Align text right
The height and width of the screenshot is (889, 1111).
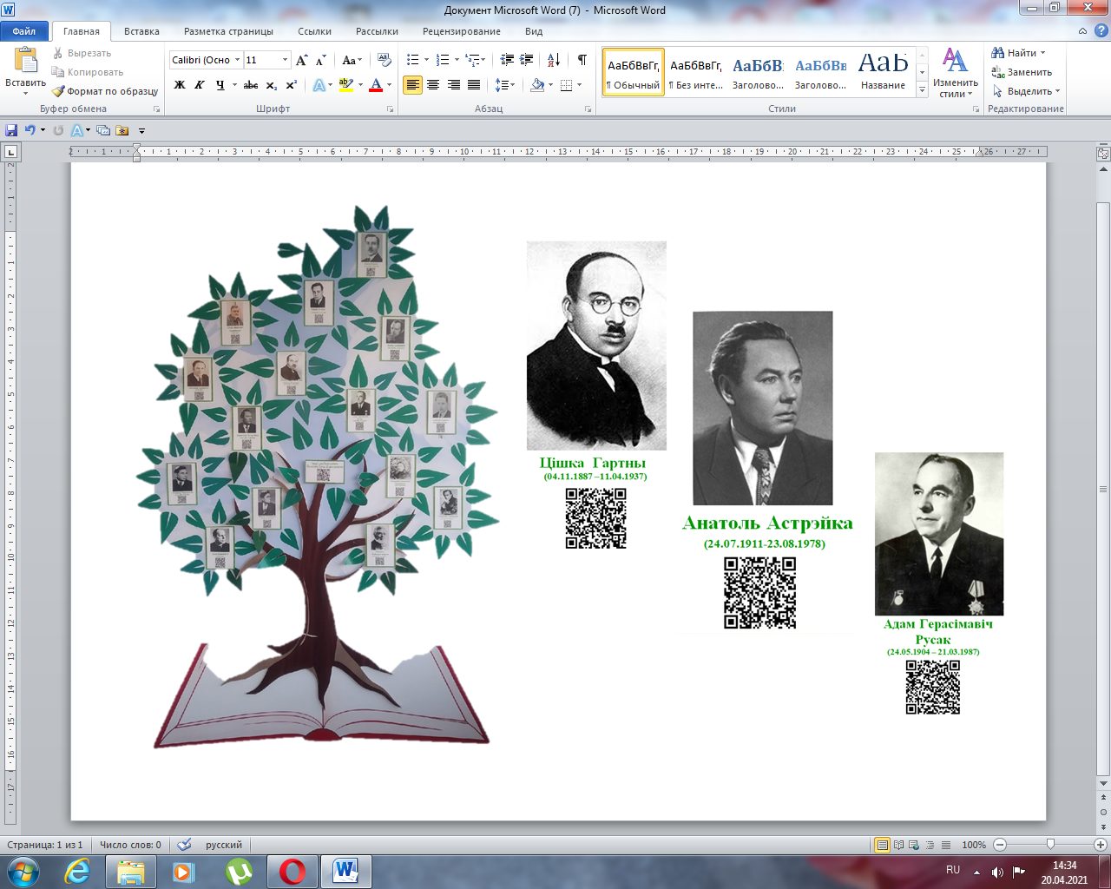(453, 85)
